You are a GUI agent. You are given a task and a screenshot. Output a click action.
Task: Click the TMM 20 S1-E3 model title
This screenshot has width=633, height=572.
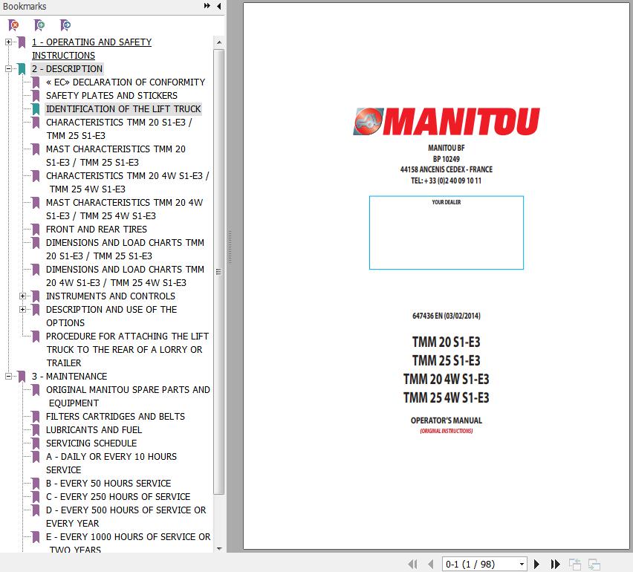(446, 342)
